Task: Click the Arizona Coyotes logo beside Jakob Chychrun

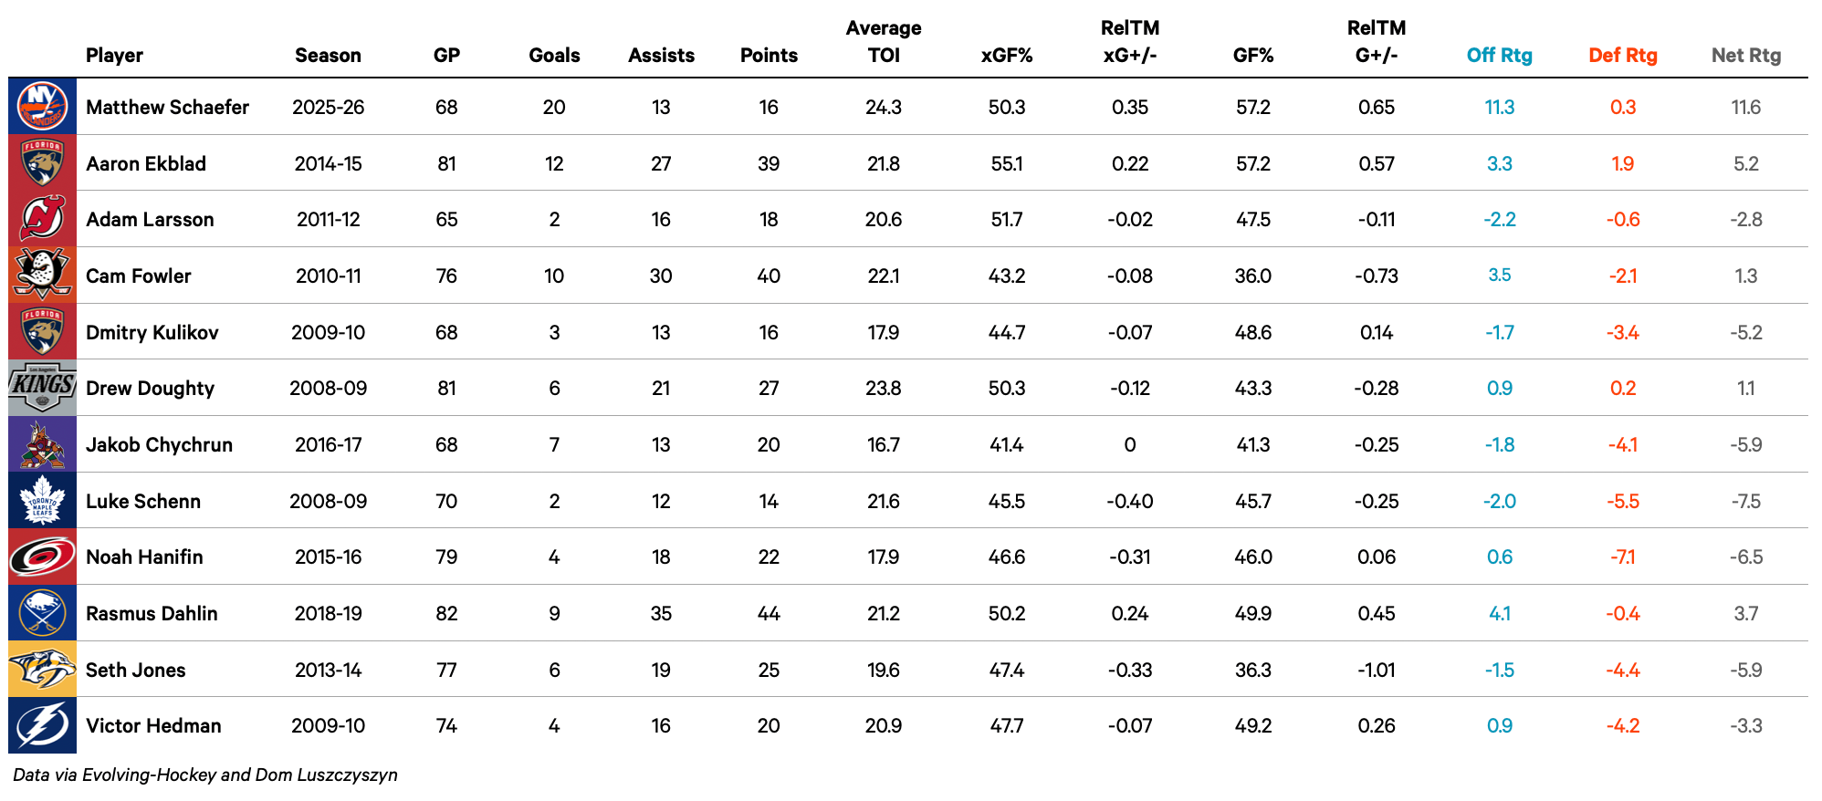Action: (42, 444)
